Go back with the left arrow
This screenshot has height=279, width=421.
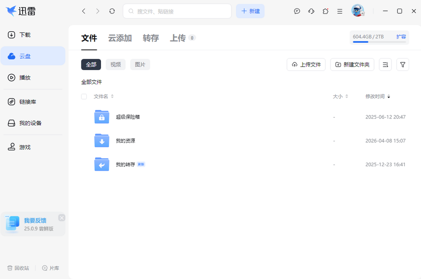pos(83,11)
